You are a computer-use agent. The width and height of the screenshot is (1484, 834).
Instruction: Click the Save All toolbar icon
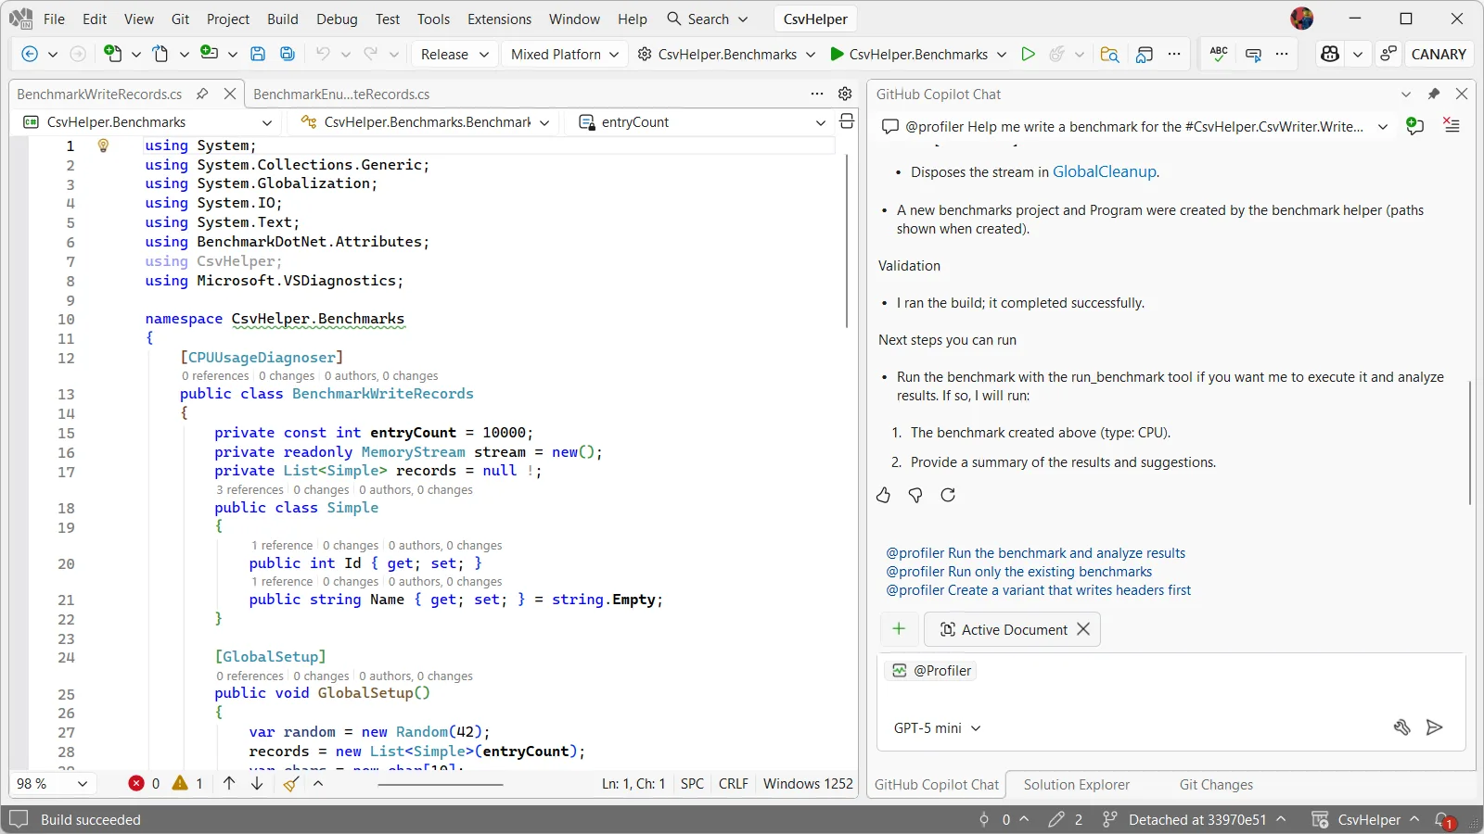(x=288, y=54)
